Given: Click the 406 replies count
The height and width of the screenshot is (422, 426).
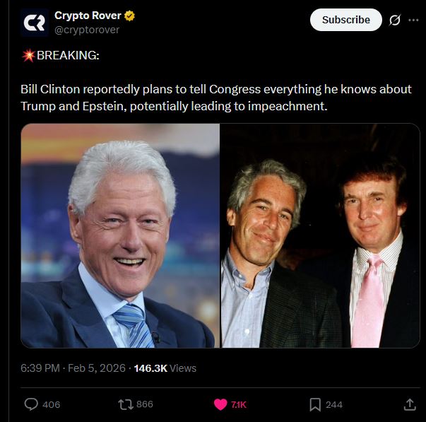Looking at the screenshot, I should tap(51, 404).
